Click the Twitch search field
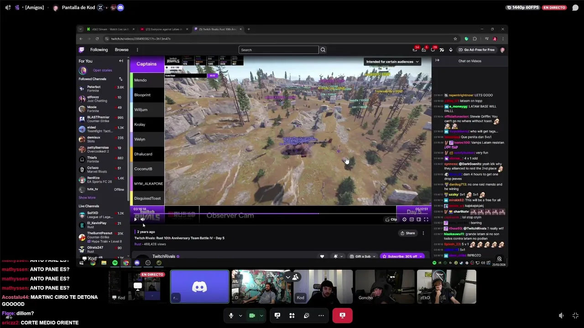584x328 pixels. point(278,50)
